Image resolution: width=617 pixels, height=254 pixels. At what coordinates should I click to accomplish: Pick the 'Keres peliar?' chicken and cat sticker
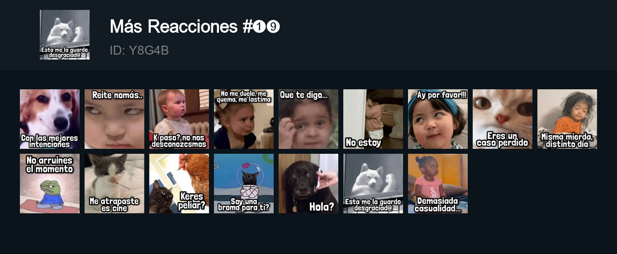point(179,184)
